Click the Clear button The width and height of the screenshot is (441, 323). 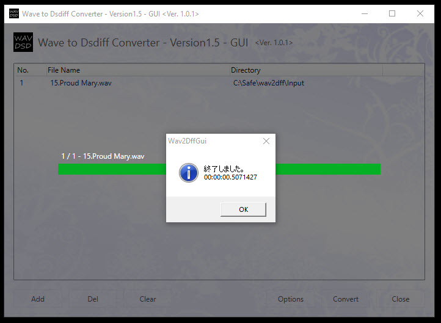point(148,299)
